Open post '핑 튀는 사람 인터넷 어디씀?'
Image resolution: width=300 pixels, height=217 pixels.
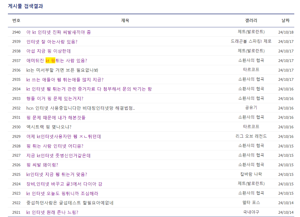55,146
